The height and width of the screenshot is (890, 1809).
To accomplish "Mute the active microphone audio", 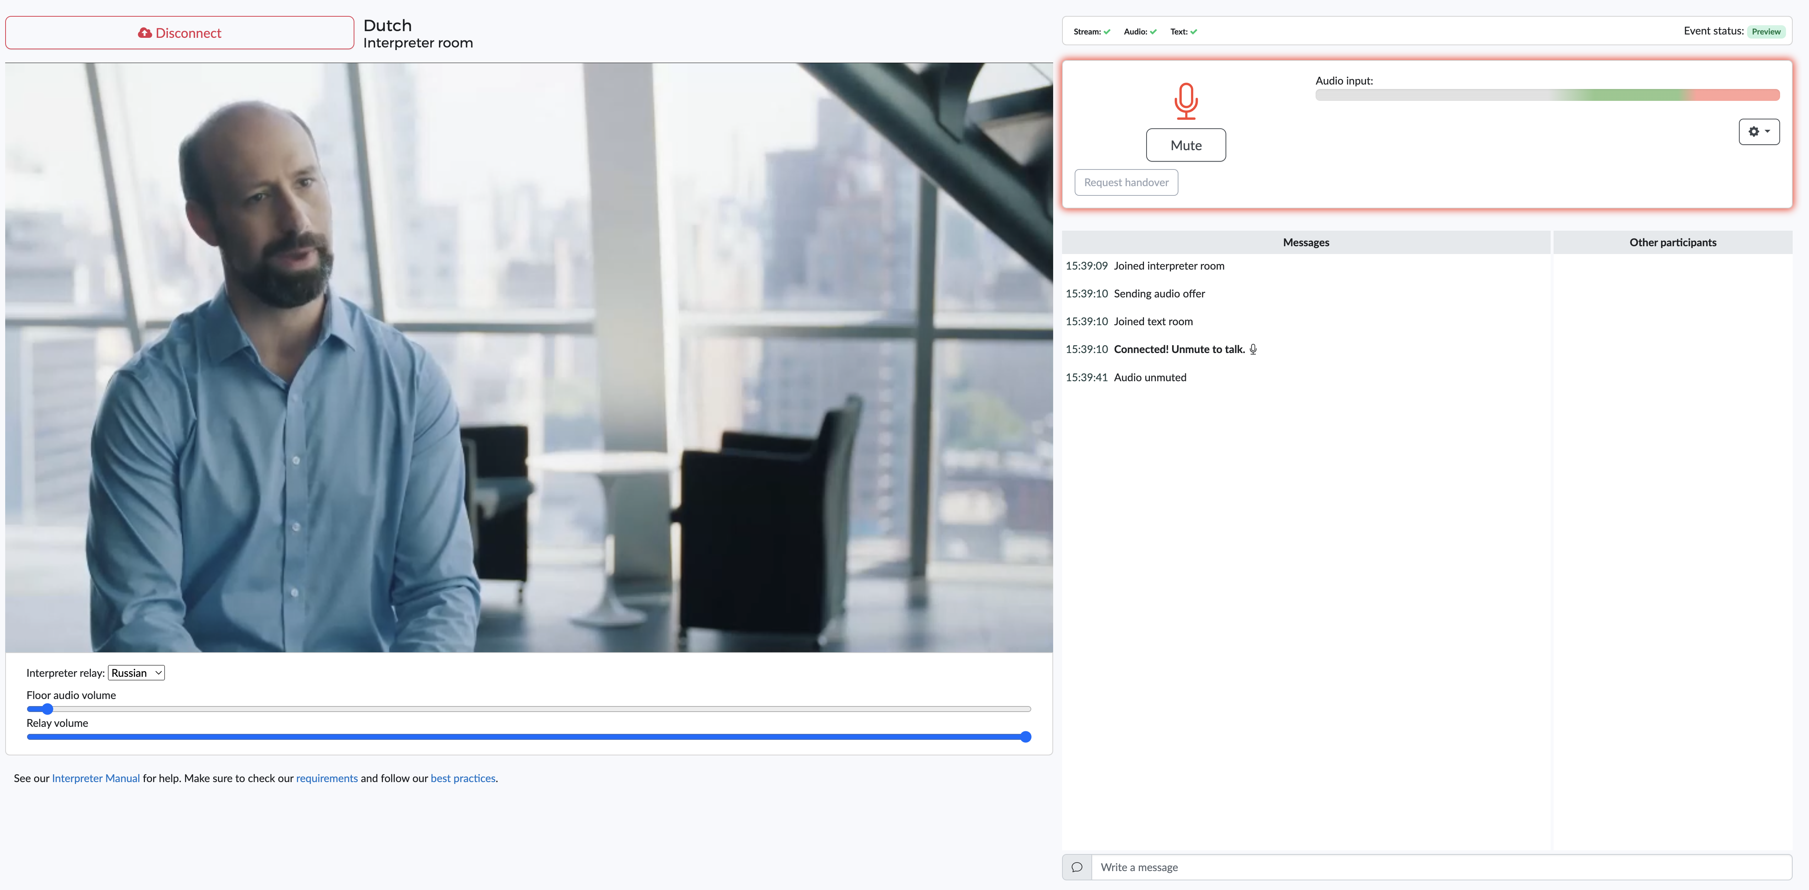I will click(1186, 144).
